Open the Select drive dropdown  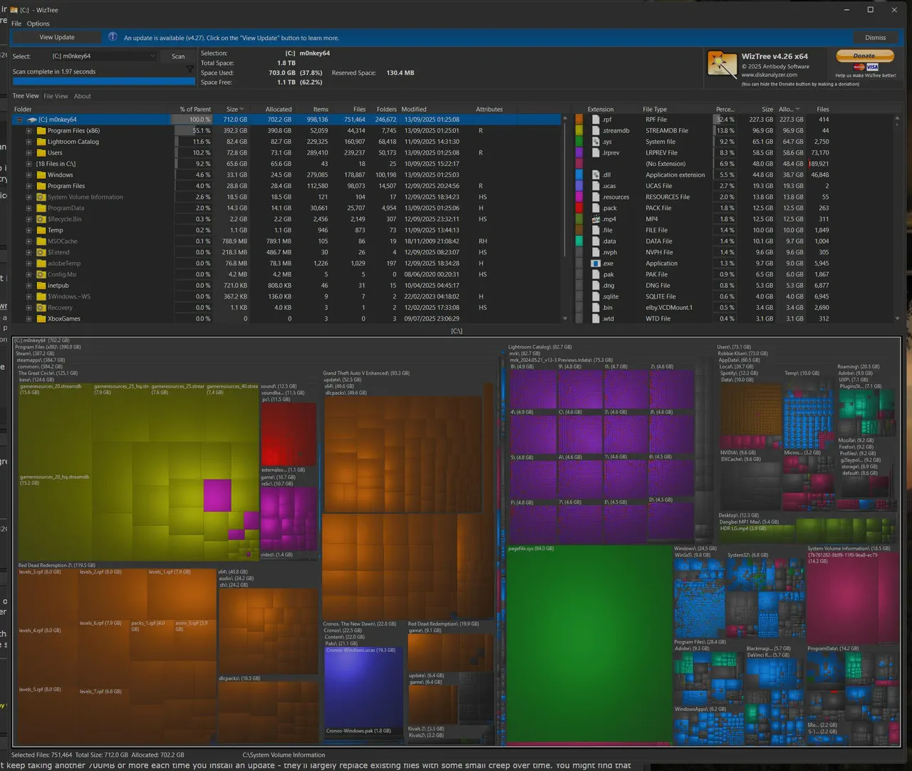click(x=103, y=56)
